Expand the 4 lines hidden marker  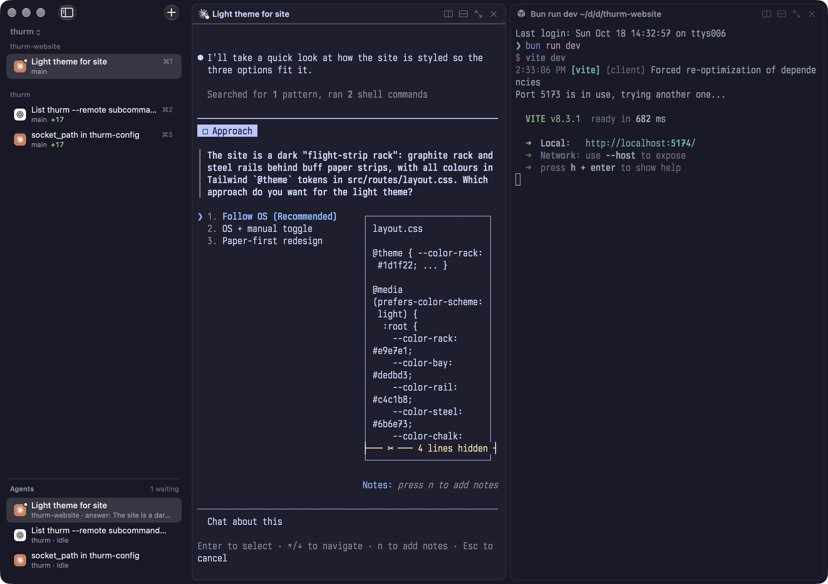click(x=431, y=448)
